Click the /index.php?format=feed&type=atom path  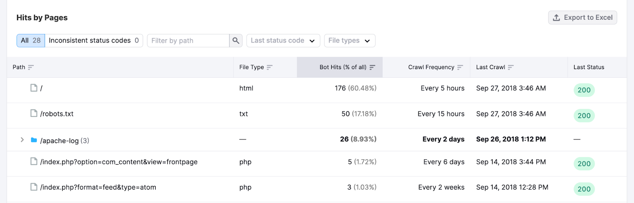pos(98,187)
